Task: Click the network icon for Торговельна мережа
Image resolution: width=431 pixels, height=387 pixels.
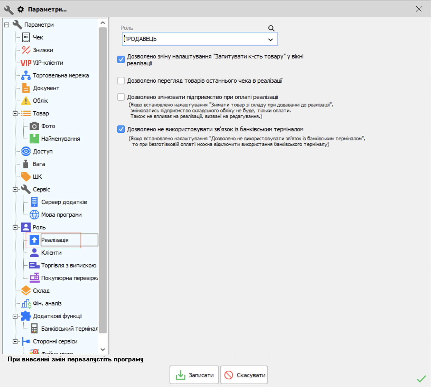Action: point(26,75)
